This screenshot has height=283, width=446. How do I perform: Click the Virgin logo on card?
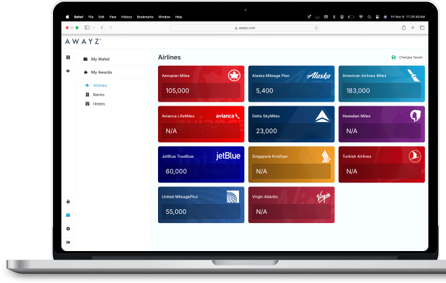[x=324, y=197]
